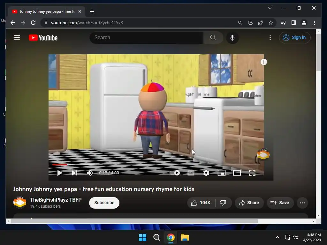Open the TheBigFishPlayz TBFP channel name link
Screen dimensions: 327x245
click(x=56, y=200)
